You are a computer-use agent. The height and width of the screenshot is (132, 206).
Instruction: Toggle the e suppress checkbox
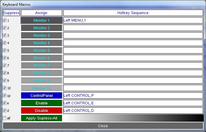(x=5, y=103)
